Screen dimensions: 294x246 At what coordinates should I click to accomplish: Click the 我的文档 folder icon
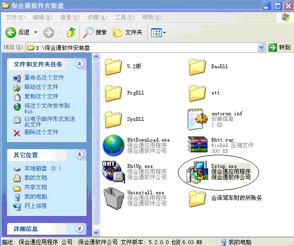17,178
